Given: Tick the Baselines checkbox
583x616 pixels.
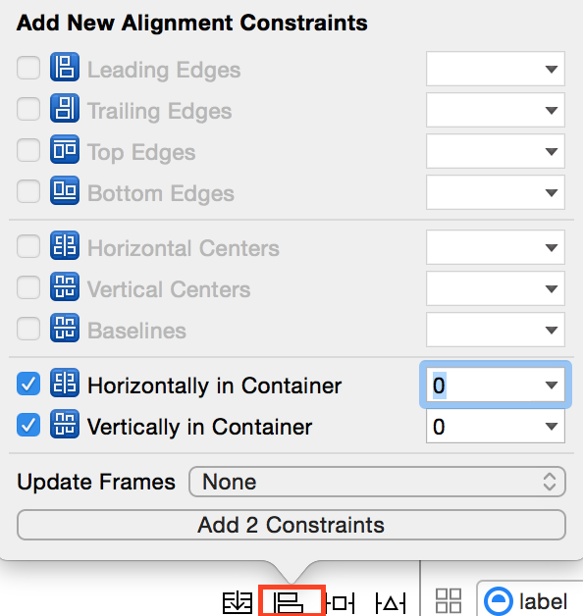Looking at the screenshot, I should pos(28,329).
